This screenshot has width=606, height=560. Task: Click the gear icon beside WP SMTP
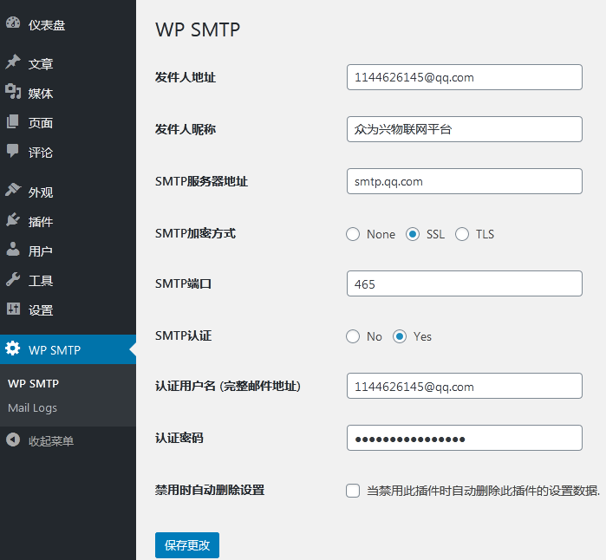[13, 348]
